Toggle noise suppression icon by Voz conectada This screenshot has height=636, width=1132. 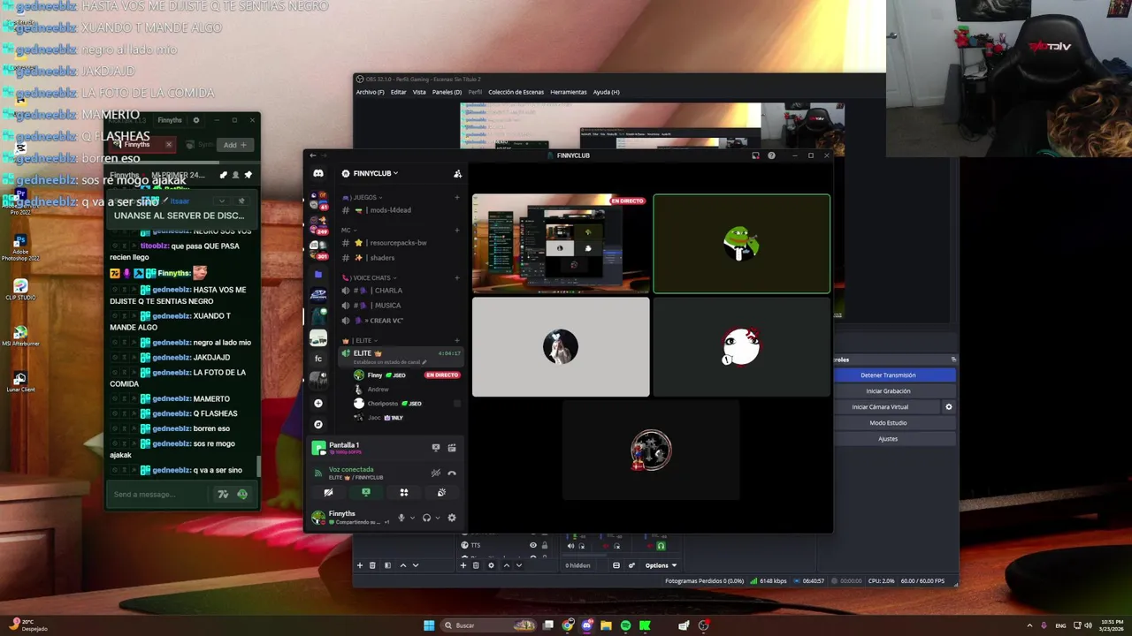tap(435, 473)
